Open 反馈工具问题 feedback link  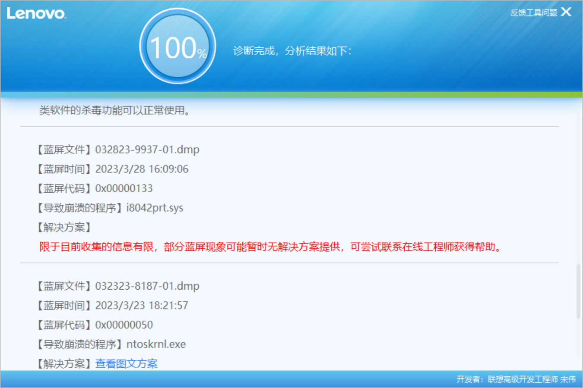tap(534, 13)
